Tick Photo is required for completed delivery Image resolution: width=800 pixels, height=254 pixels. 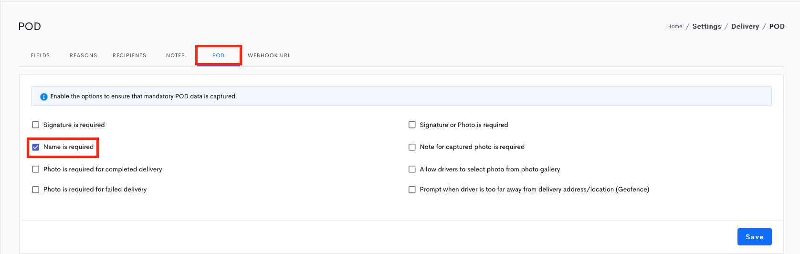[x=36, y=169]
